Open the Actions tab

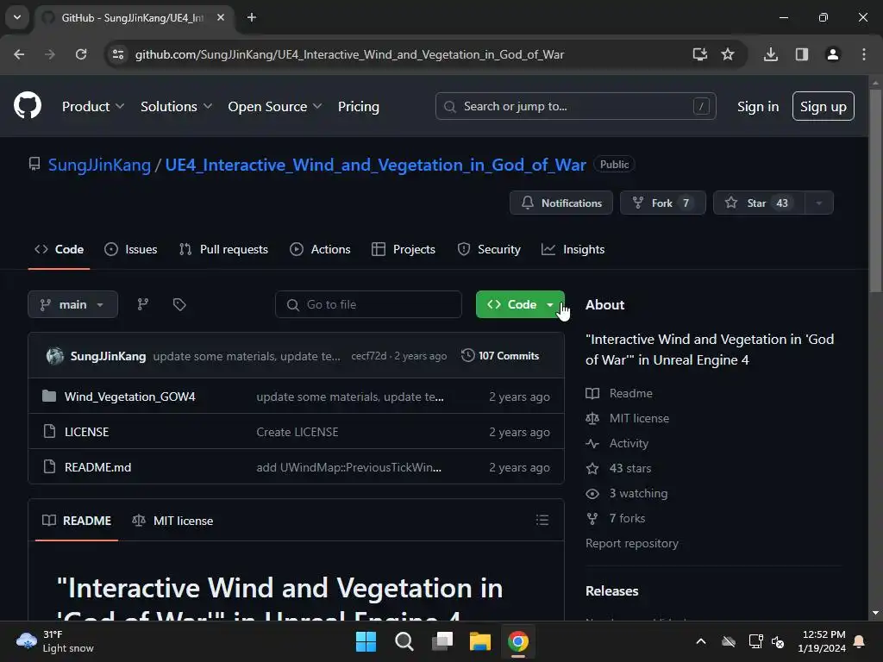(x=320, y=249)
